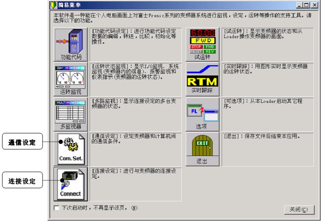Launch the 运转监视 operation monitor
322x222 pixels.
pyautogui.click(x=70, y=80)
